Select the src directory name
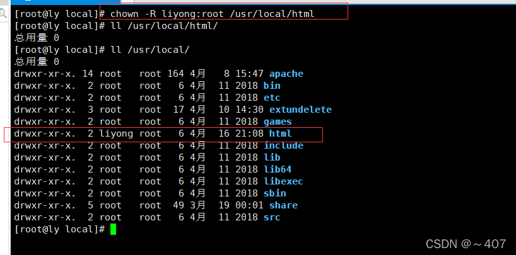This screenshot has height=255, width=516. coord(272,217)
